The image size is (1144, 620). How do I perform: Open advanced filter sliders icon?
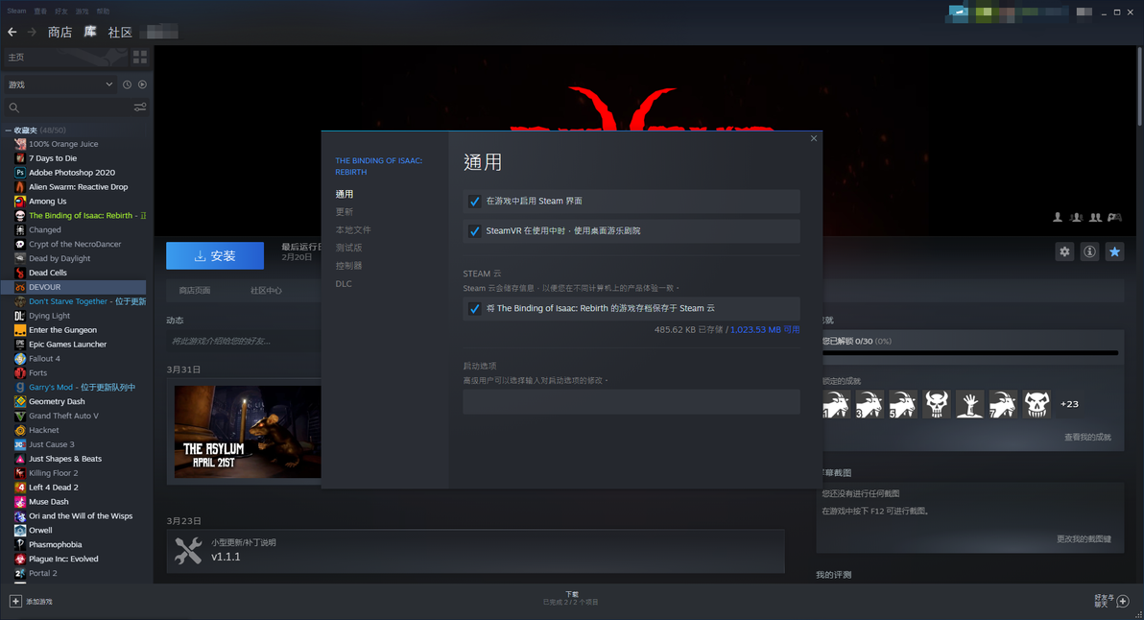(x=140, y=107)
